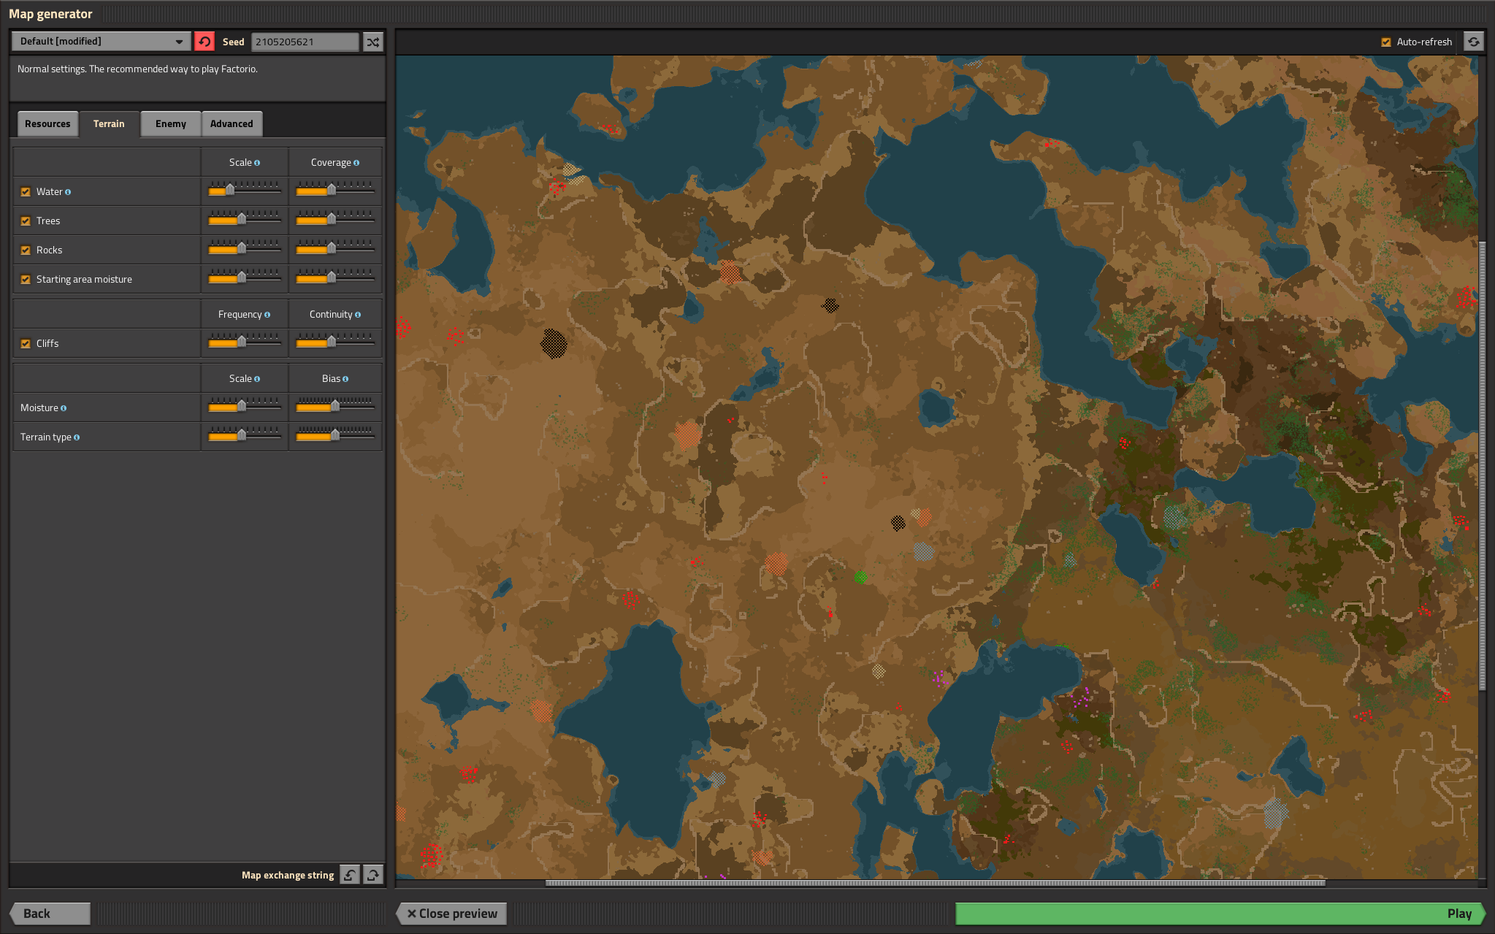Click the preview horizontal scrollbar
The image size is (1495, 934).
[x=936, y=883]
